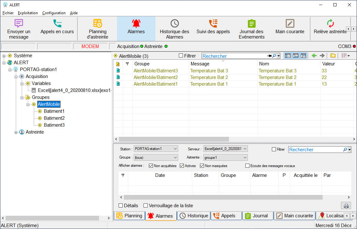Open the Station dropdown PORTAG-station1
Screen dimensions: 357x229
click(x=156, y=148)
